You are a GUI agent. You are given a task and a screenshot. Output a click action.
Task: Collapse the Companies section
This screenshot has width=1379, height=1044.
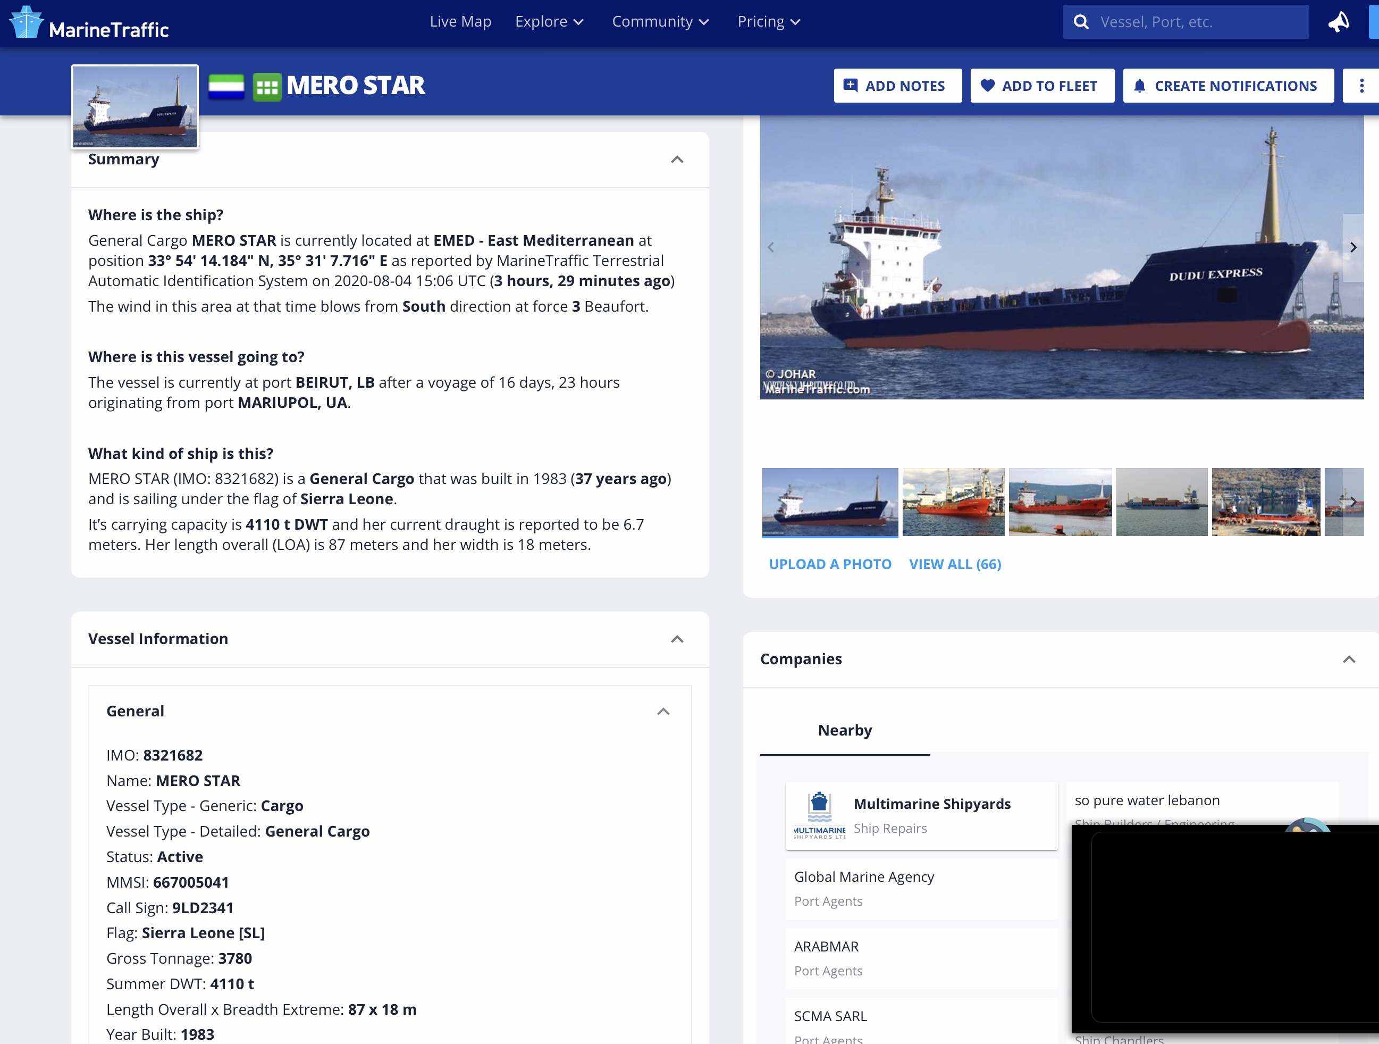pyautogui.click(x=1349, y=659)
